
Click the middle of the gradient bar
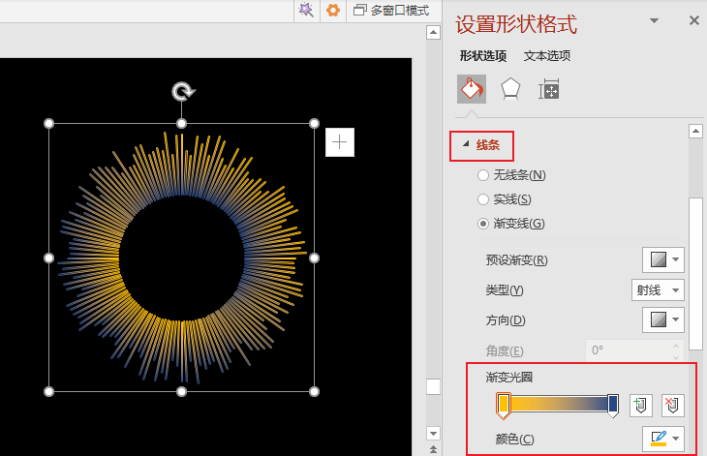pyautogui.click(x=558, y=404)
